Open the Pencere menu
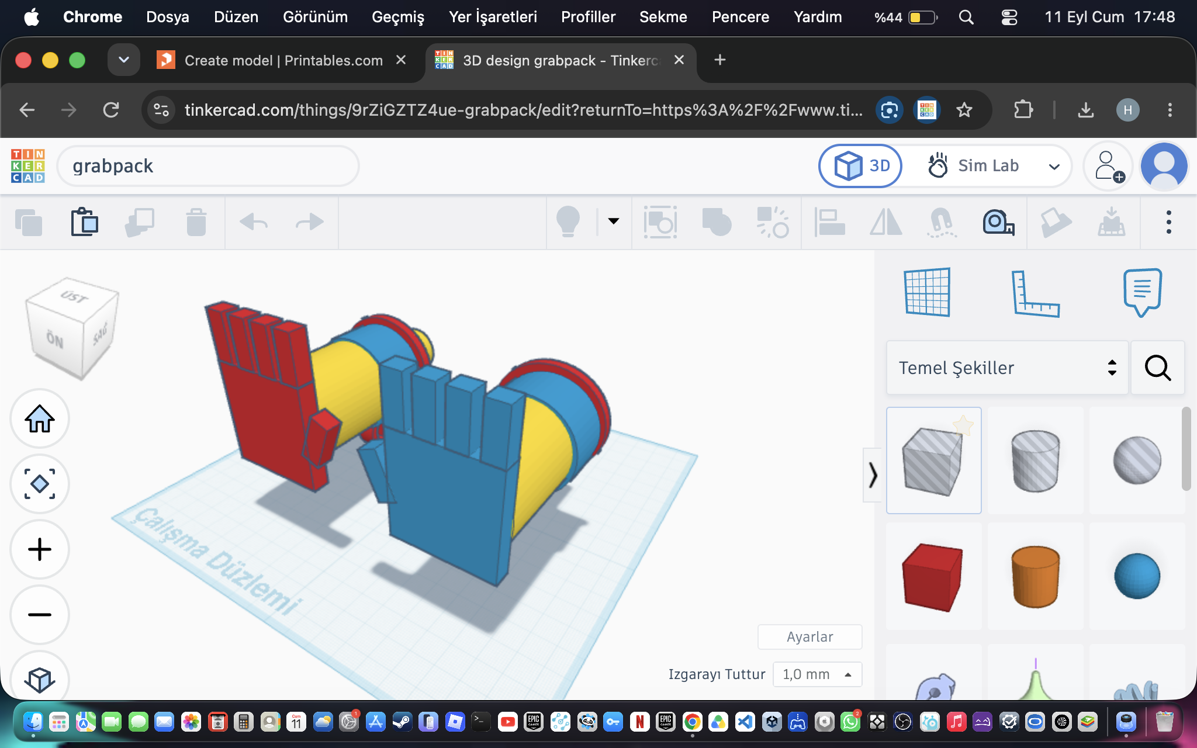Screen dimensions: 1197x748 [x=740, y=17]
